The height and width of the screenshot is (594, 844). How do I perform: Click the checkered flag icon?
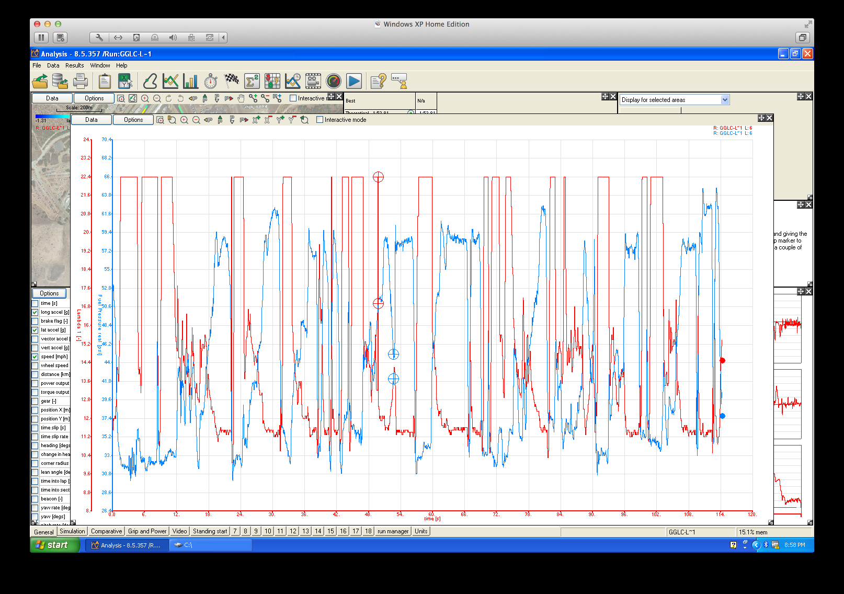[x=232, y=81]
